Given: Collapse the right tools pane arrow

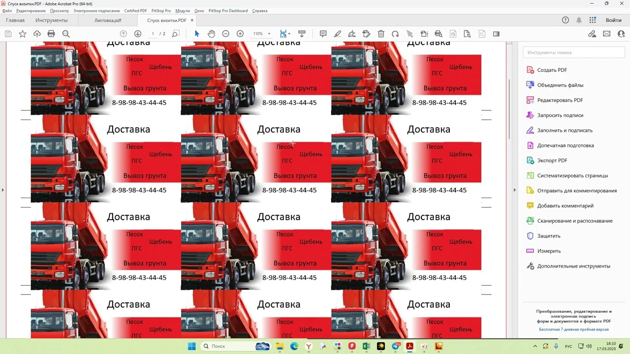Looking at the screenshot, I should (x=515, y=190).
